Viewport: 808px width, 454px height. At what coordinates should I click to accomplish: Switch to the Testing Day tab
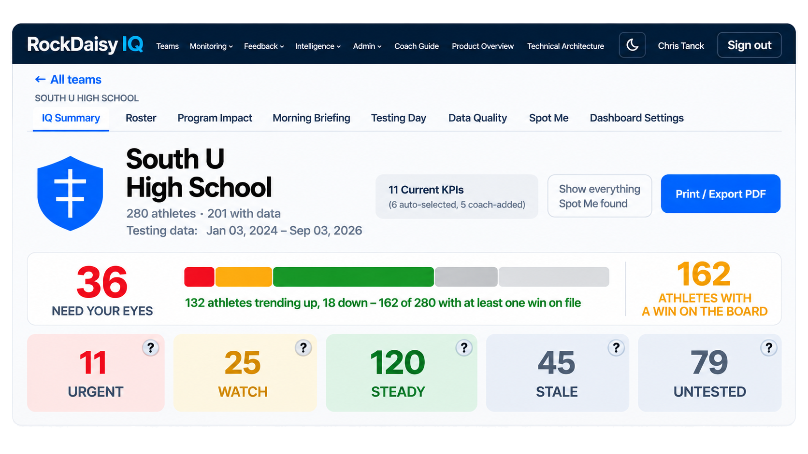(398, 118)
